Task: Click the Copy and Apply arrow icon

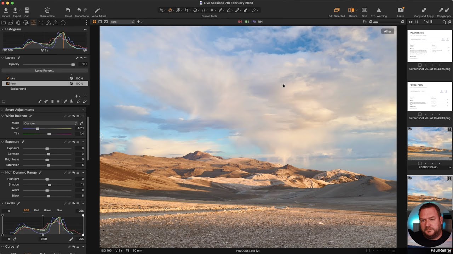Action: pyautogui.click(x=424, y=10)
